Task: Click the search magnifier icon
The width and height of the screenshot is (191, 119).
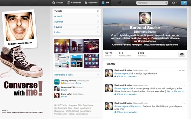Action: (x=166, y=3)
